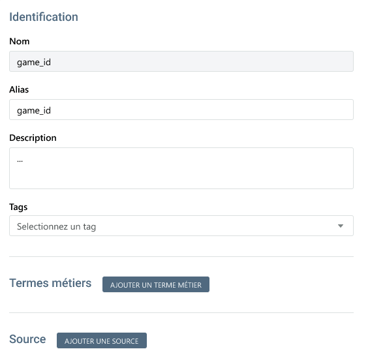Click the Nom field containing game_id
This screenshot has width=370, height=360.
click(x=181, y=61)
